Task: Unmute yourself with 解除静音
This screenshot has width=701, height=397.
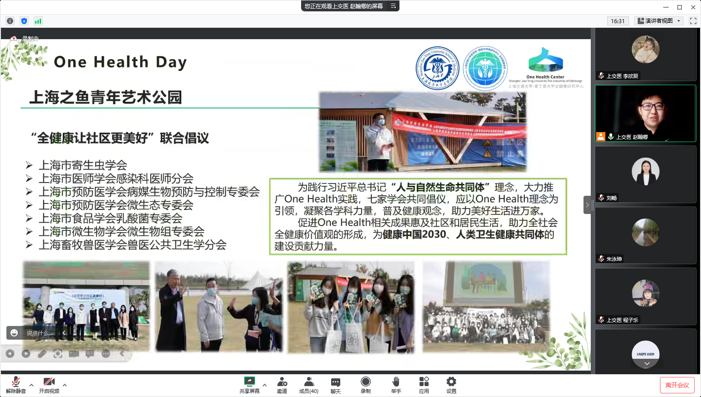Action: (x=16, y=385)
